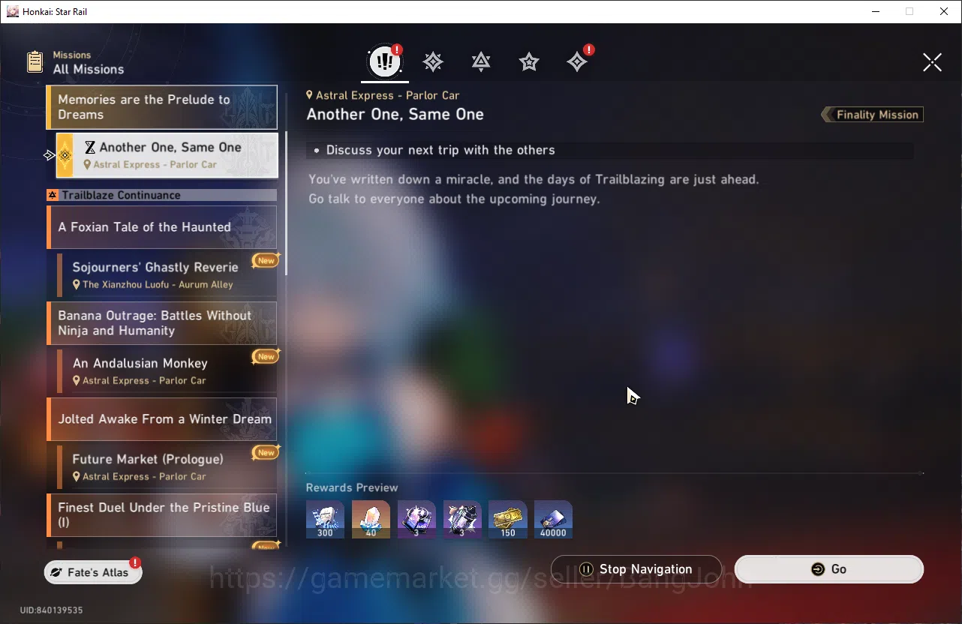This screenshot has width=962, height=624.
Task: Select the Another One, Same One mission
Action: [167, 155]
